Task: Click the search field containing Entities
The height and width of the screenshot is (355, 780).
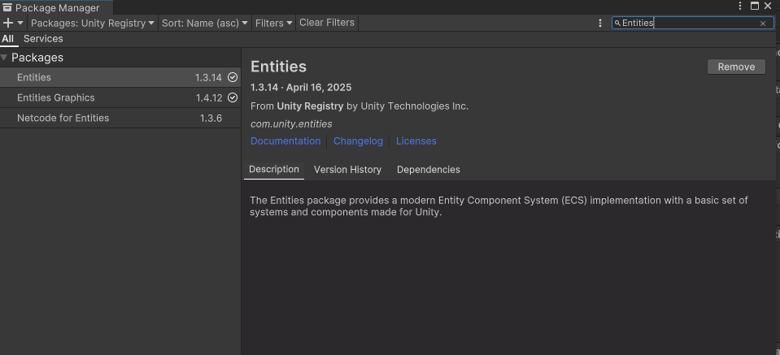Action: coord(692,23)
